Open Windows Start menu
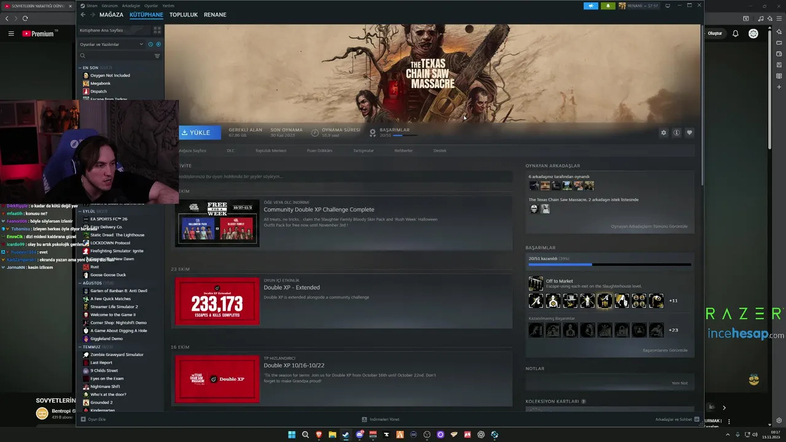Image resolution: width=786 pixels, height=442 pixels. (x=292, y=435)
